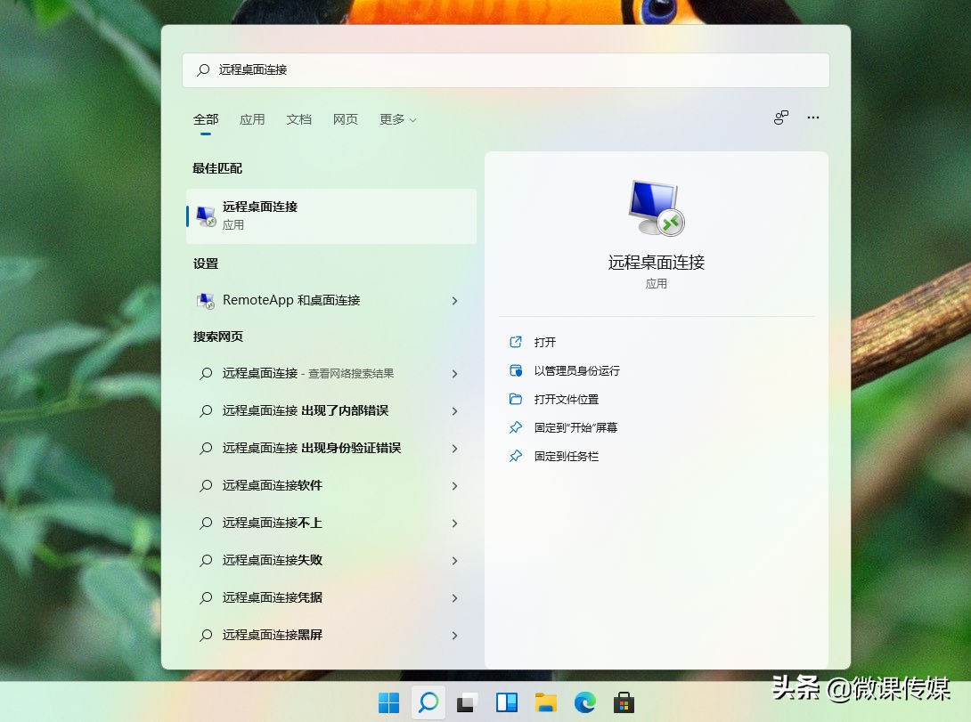Select 固定到"开始"屏幕 action
The width and height of the screenshot is (971, 722).
(575, 427)
